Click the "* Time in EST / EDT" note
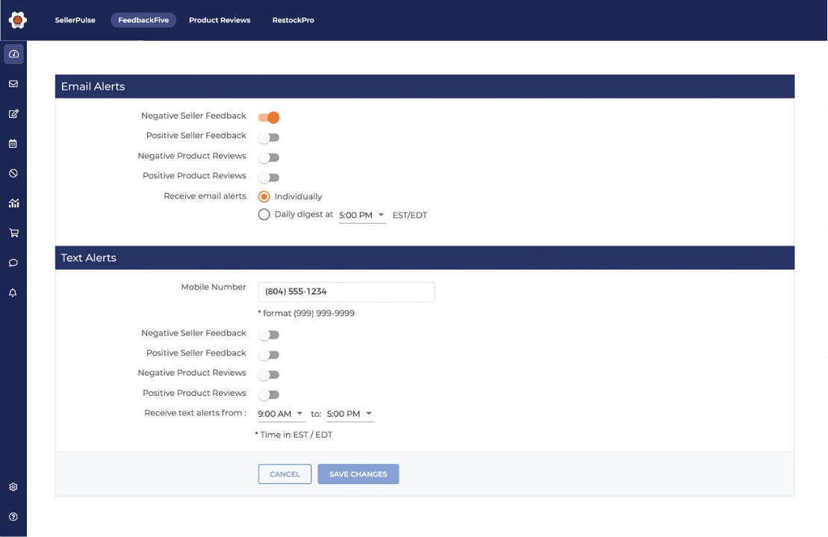 click(x=293, y=435)
